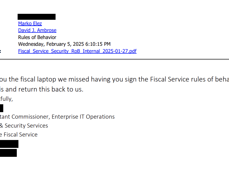Image resolution: width=229 pixels, height=169 pixels.
Task: Click the Enterprise IT Operations title text
Action: coord(83,117)
